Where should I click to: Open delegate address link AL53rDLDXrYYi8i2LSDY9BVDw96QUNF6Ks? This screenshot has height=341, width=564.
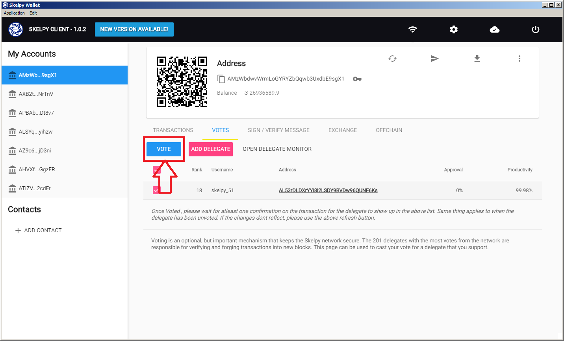328,191
